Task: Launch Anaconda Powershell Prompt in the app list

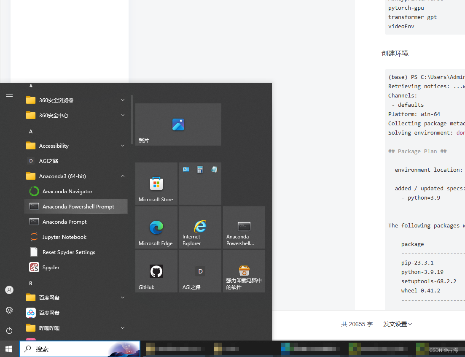Action: point(76,206)
